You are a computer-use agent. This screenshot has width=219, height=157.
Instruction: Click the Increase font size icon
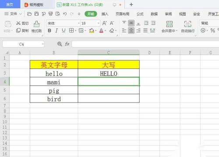pos(105,23)
